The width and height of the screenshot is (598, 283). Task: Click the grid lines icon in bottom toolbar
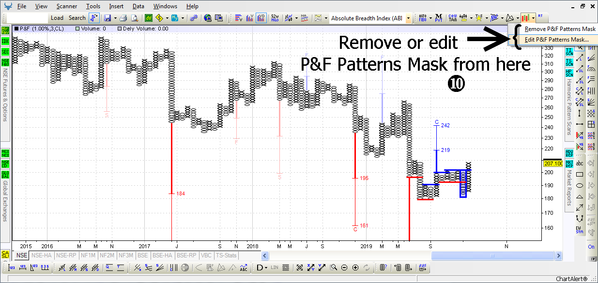286,268
